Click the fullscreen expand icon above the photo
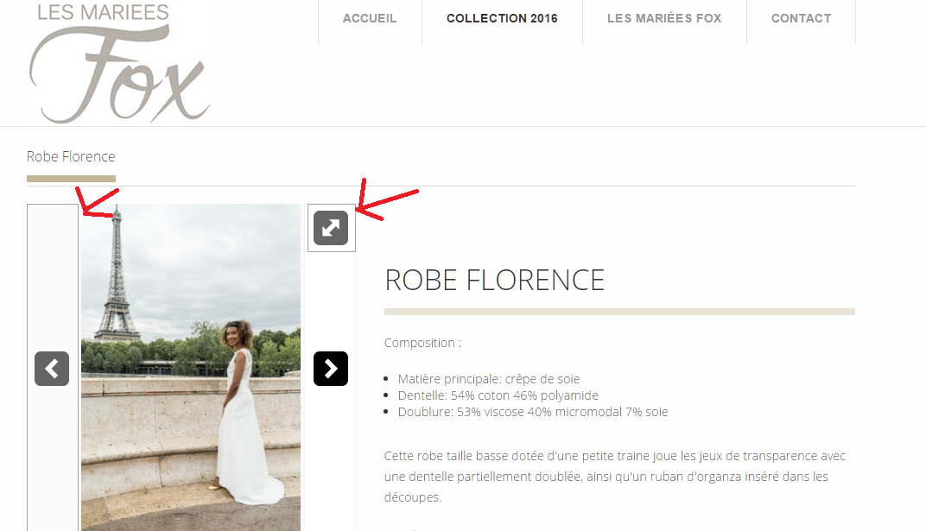The height and width of the screenshot is (531, 926). click(331, 228)
